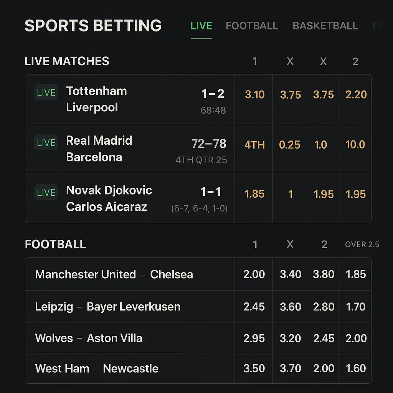Choose 10.0 odds in Real Madrid–Barcelona row
This screenshot has height=393, width=393.
click(x=355, y=145)
